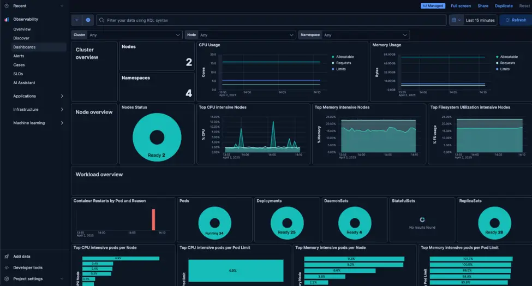The height and width of the screenshot is (286, 532).
Task: Click the Nodes count value 2
Action: 189,62
